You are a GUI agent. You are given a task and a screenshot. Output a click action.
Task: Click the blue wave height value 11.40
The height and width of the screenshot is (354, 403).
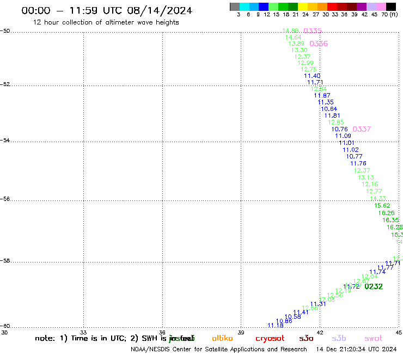point(312,76)
